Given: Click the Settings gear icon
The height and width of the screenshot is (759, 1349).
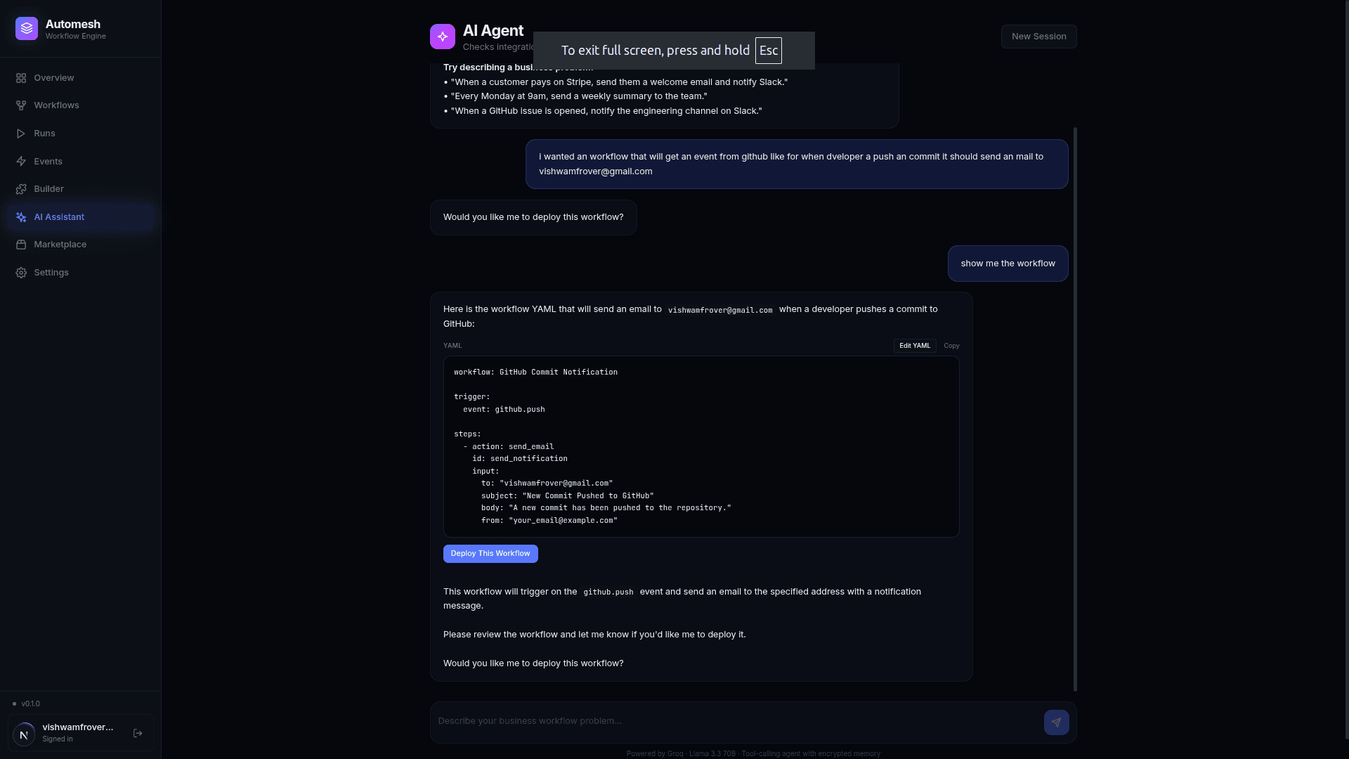Looking at the screenshot, I should point(21,273).
